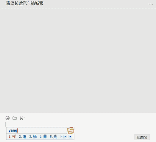Focus the chat message input area
Viewport: 156px width, 142px height.
click(78, 124)
